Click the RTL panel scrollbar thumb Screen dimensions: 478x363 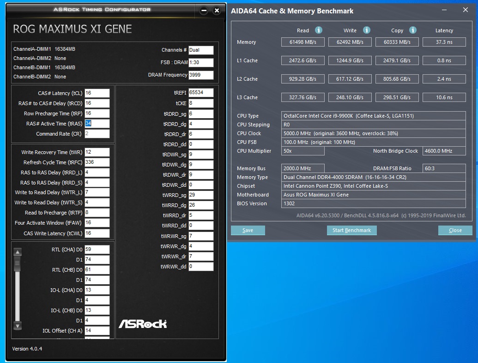pos(18,264)
